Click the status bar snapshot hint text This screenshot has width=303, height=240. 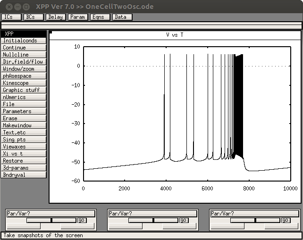point(43,235)
